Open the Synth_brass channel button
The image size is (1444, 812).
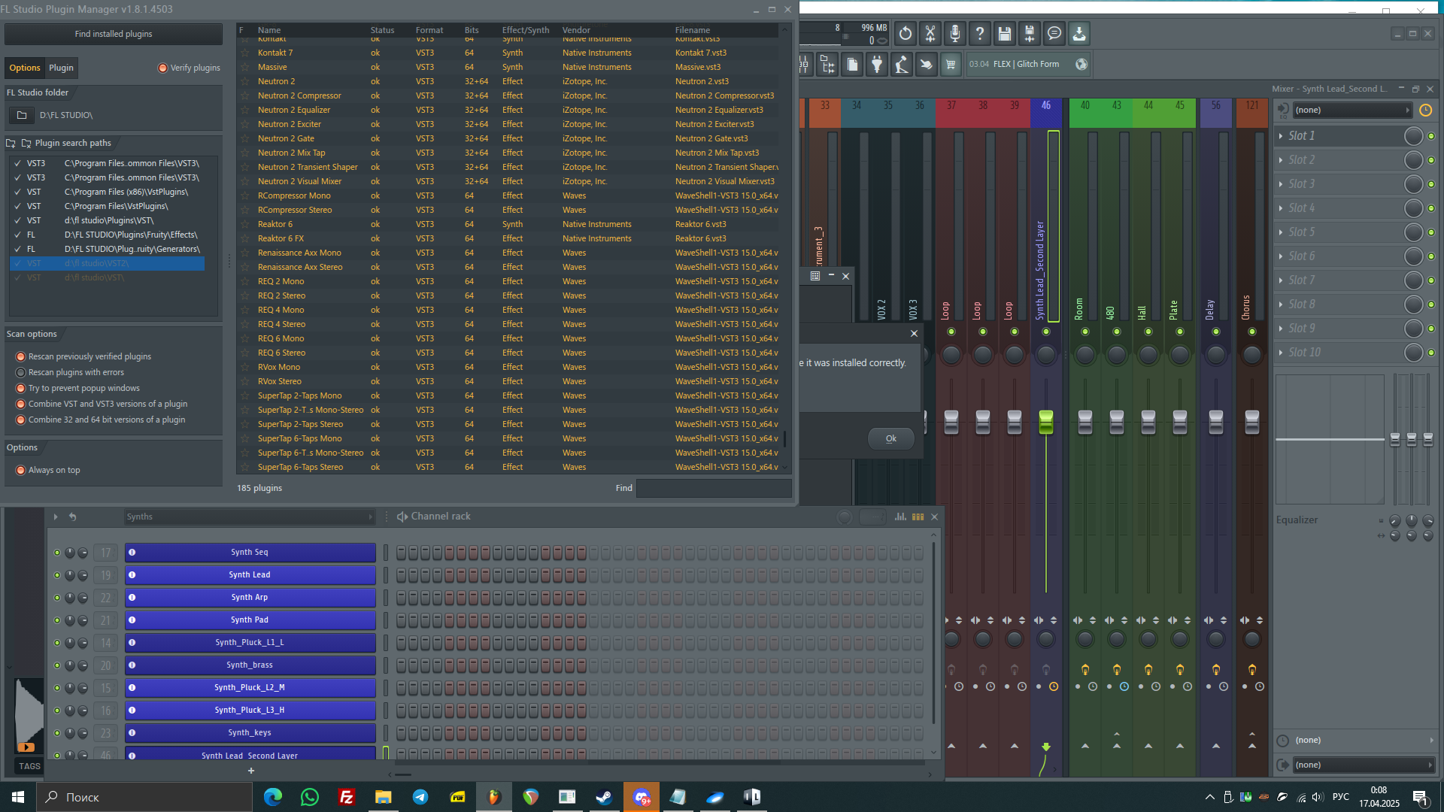250,665
